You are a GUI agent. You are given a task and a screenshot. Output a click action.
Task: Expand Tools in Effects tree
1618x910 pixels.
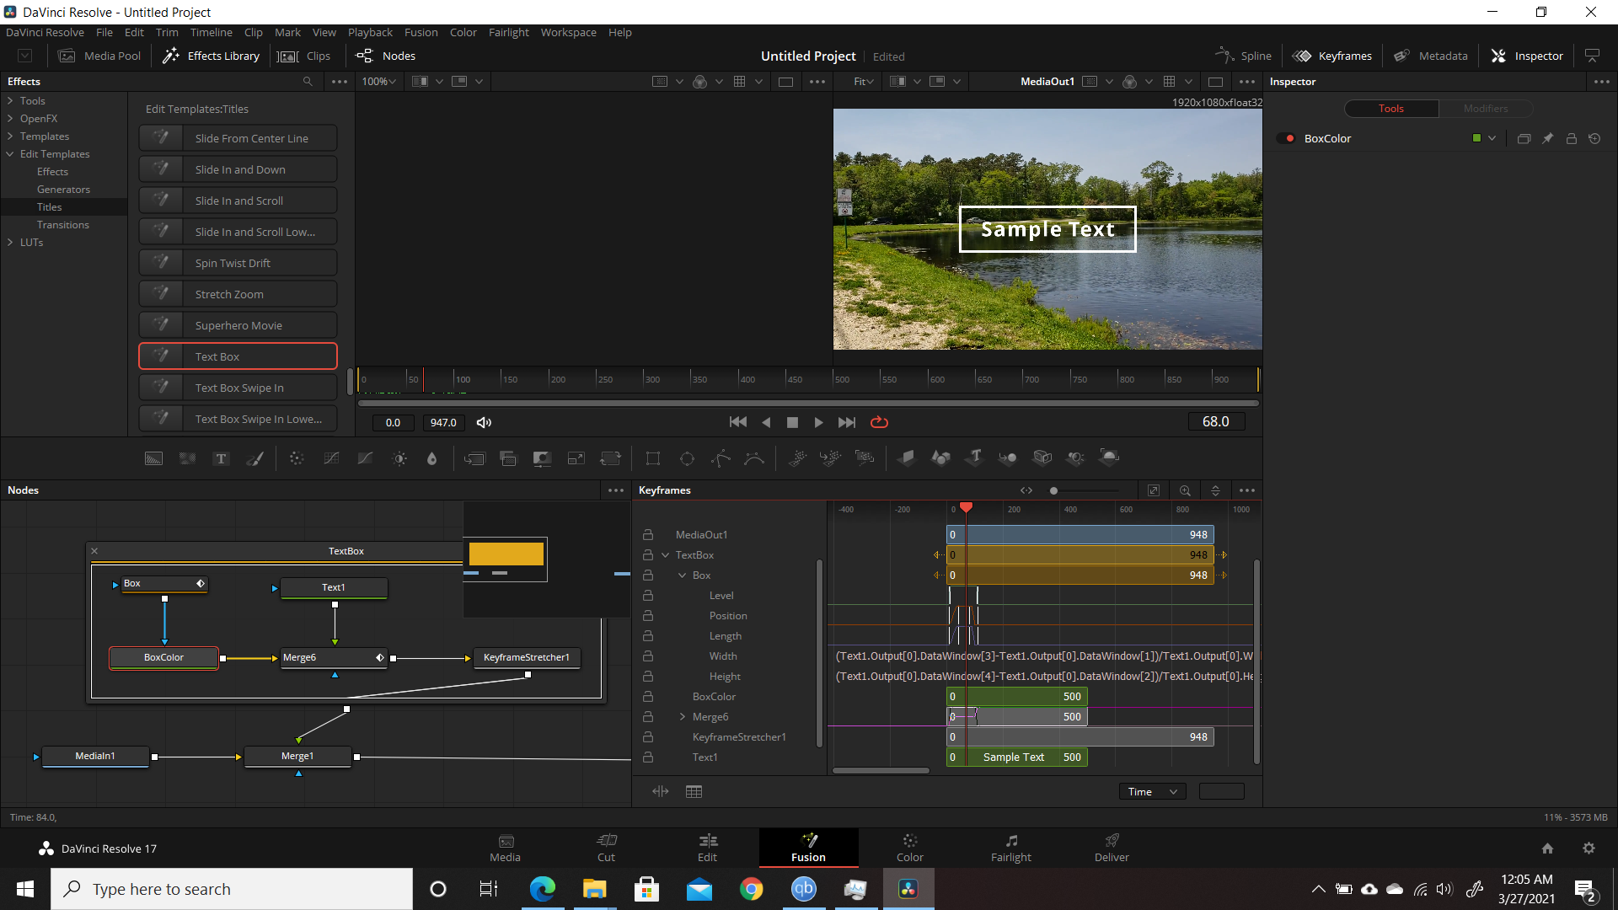click(x=10, y=100)
